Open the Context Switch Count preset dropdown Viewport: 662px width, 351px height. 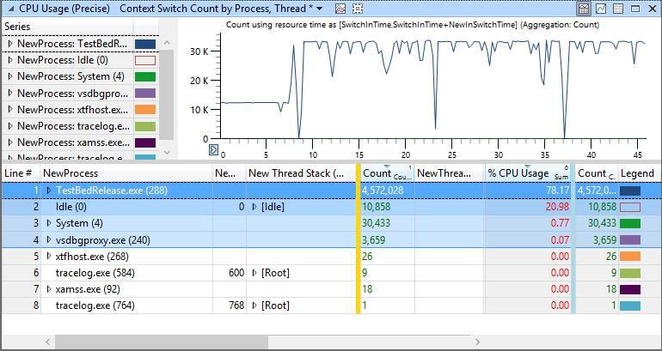(x=319, y=9)
